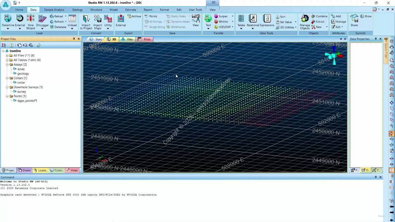Click Manage attributes icon
This screenshot has height=222, width=395.
pos(338,22)
